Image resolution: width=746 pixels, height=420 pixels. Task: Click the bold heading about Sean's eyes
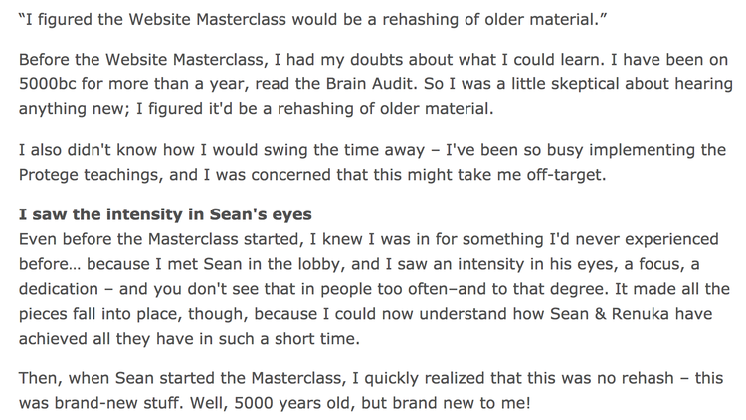pyautogui.click(x=165, y=214)
